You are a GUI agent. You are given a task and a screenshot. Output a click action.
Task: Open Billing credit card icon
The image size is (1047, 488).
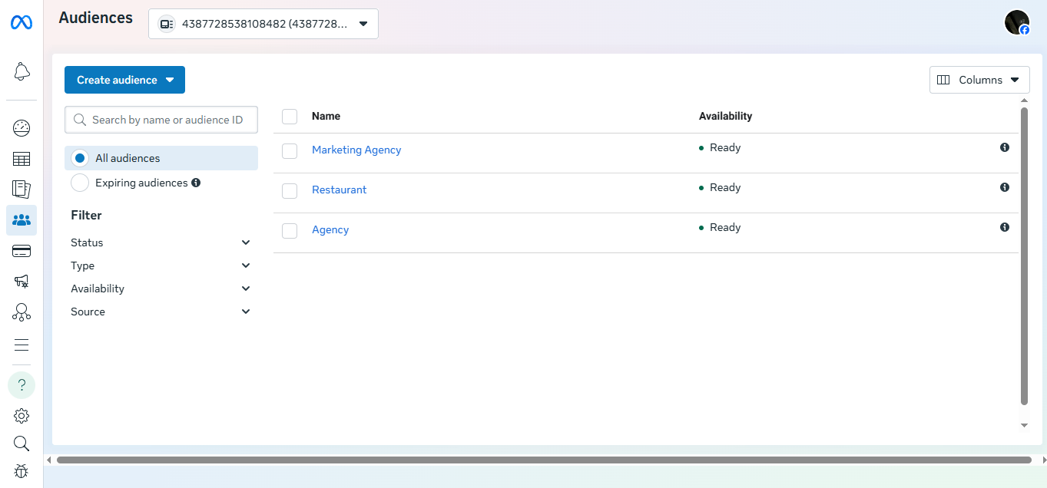click(22, 251)
